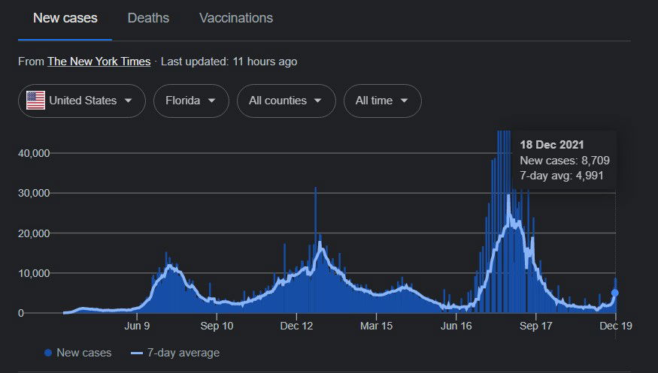Switch to the Vaccinations tab

click(236, 18)
